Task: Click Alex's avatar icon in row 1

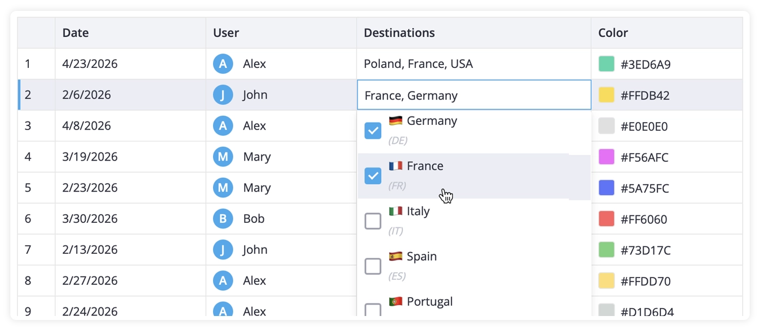Action: [223, 63]
